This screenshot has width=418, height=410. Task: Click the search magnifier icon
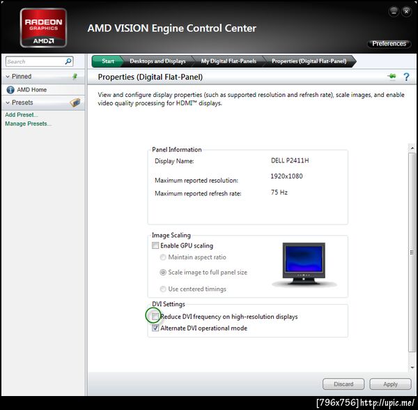[68, 61]
